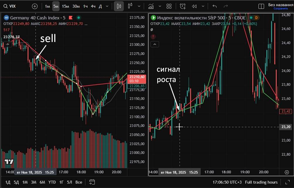The width and height of the screenshot is (294, 188).
Task: Select the YTD date range
Action: coord(52,182)
